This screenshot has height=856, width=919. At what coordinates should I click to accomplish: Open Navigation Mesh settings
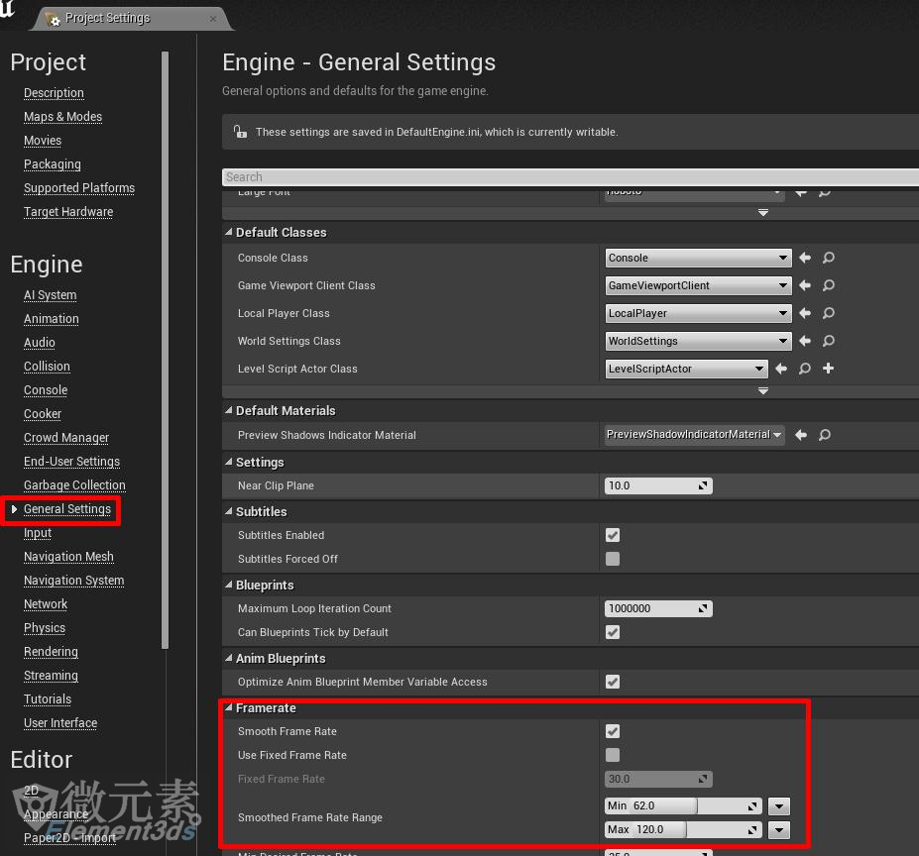(x=68, y=557)
